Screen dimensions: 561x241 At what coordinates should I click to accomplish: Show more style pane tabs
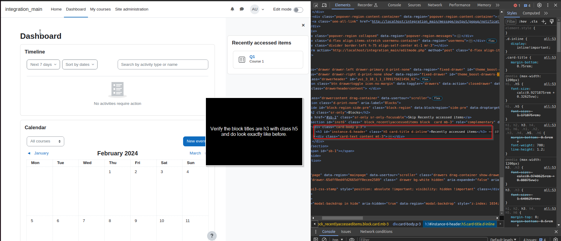tap(546, 13)
